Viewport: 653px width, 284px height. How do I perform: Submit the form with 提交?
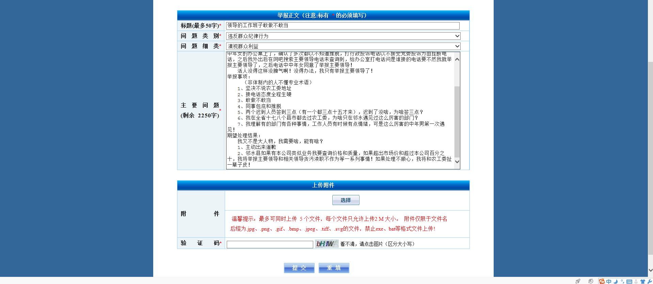click(299, 268)
